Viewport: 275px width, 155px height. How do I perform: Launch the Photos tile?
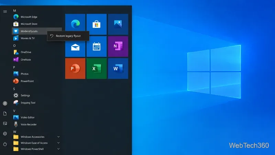coord(118,24)
